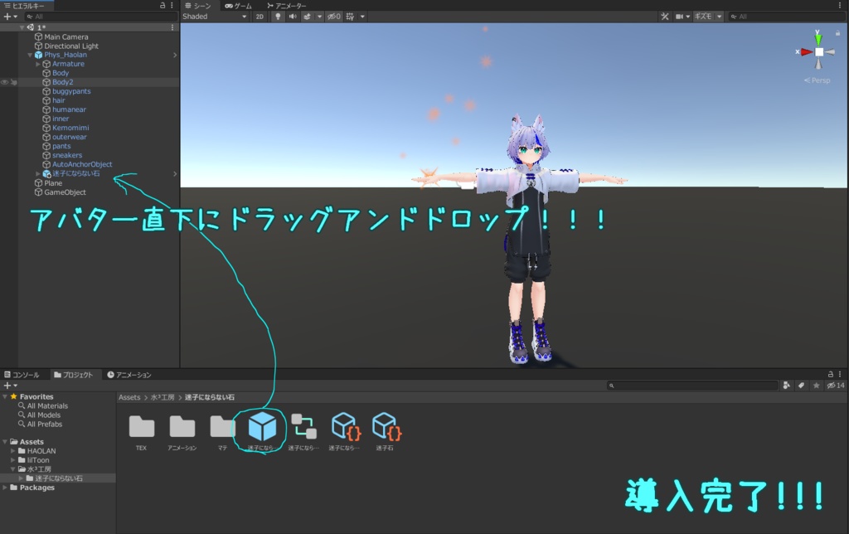The height and width of the screenshot is (534, 849).
Task: Click the scene lighting bulb icon
Action: [279, 16]
